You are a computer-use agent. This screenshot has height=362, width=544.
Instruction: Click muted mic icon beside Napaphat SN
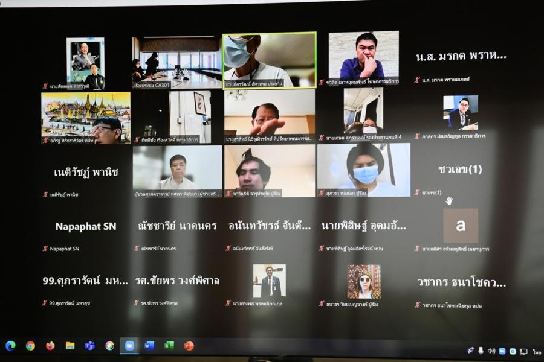(45, 248)
